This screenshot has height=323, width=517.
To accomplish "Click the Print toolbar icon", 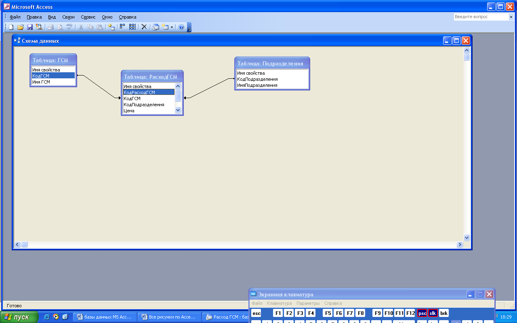I will (x=51, y=27).
